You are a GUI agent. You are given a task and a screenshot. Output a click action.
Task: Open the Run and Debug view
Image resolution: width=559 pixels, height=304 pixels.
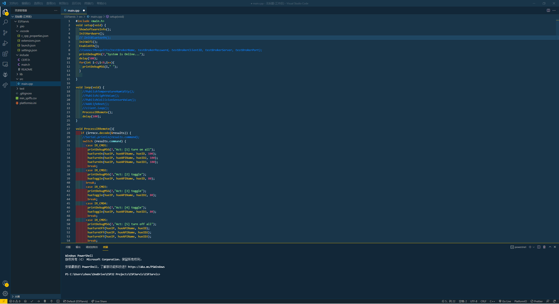point(5,43)
